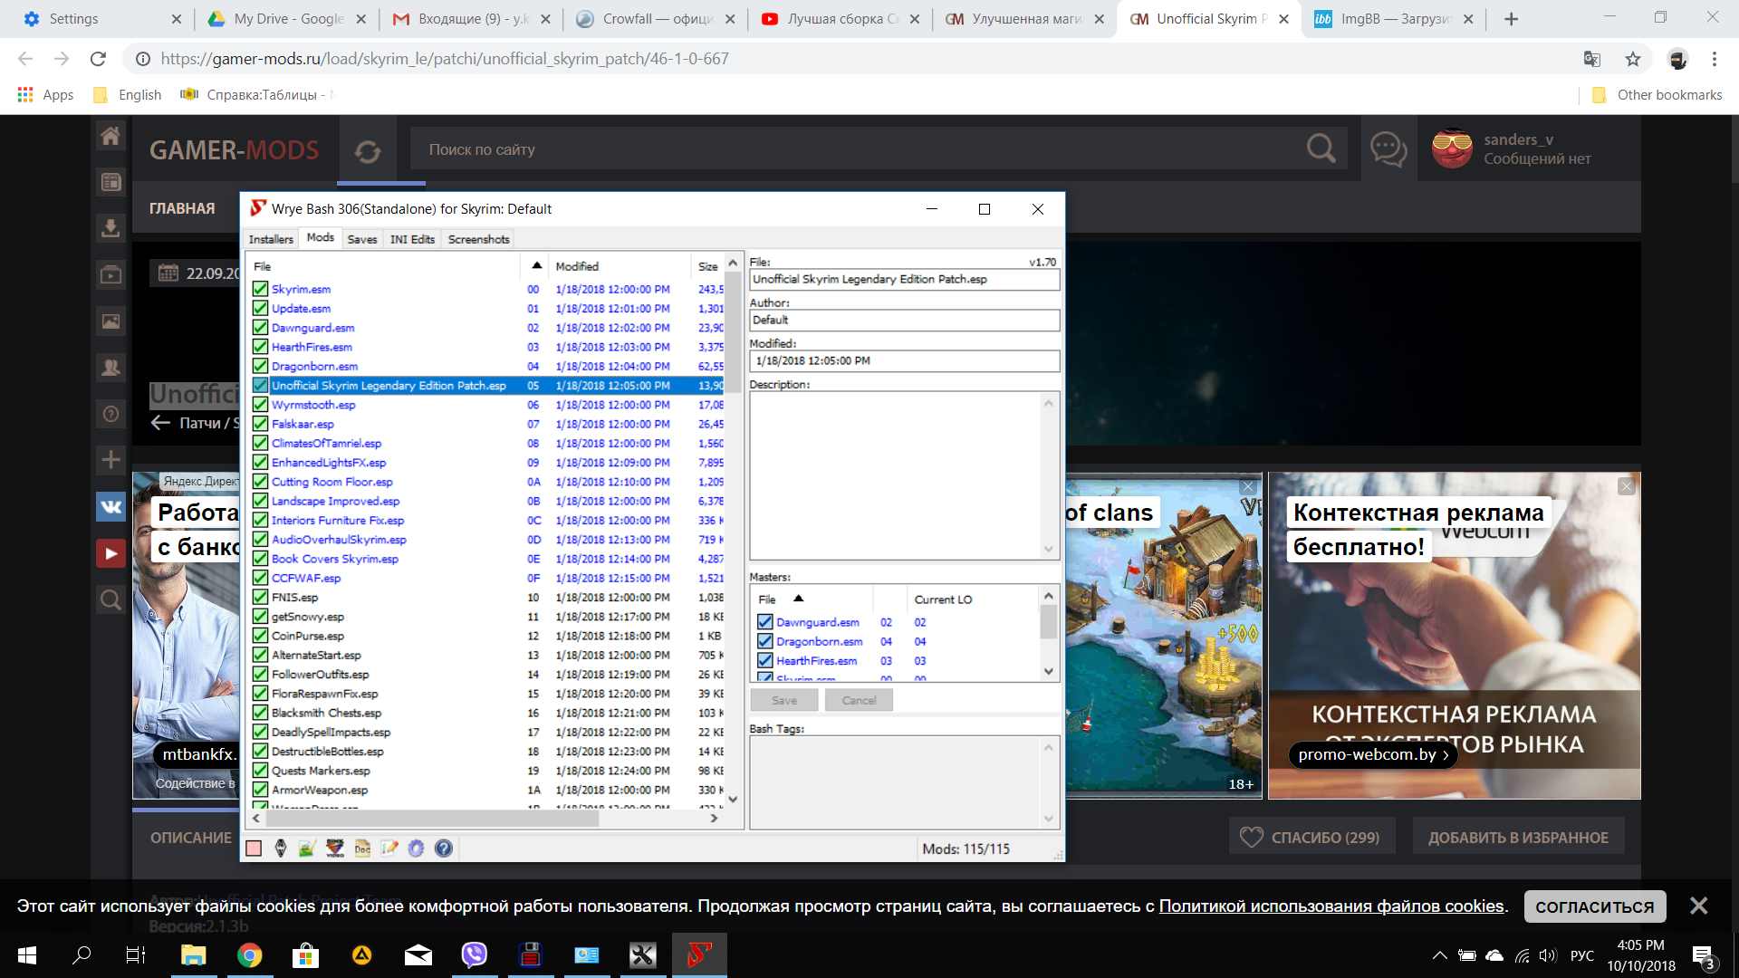Open the notepad checklist icon in Wrye Bash
The image size is (1739, 978).
[x=389, y=849]
